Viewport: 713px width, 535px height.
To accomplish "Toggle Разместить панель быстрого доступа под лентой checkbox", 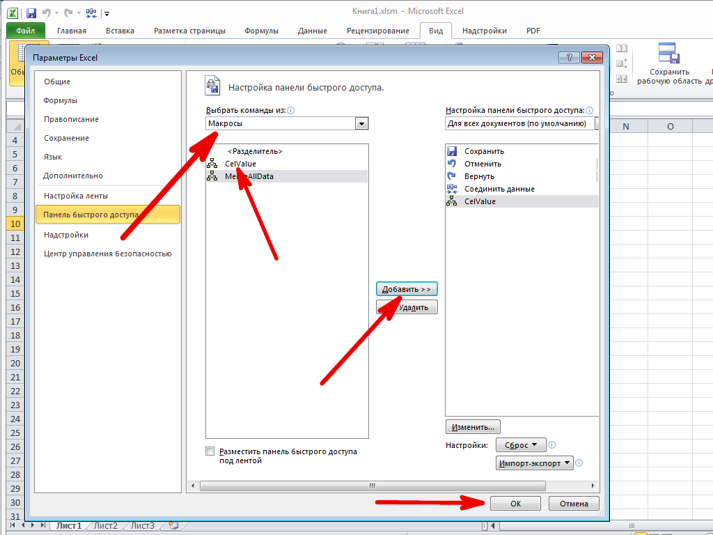I will [x=210, y=451].
